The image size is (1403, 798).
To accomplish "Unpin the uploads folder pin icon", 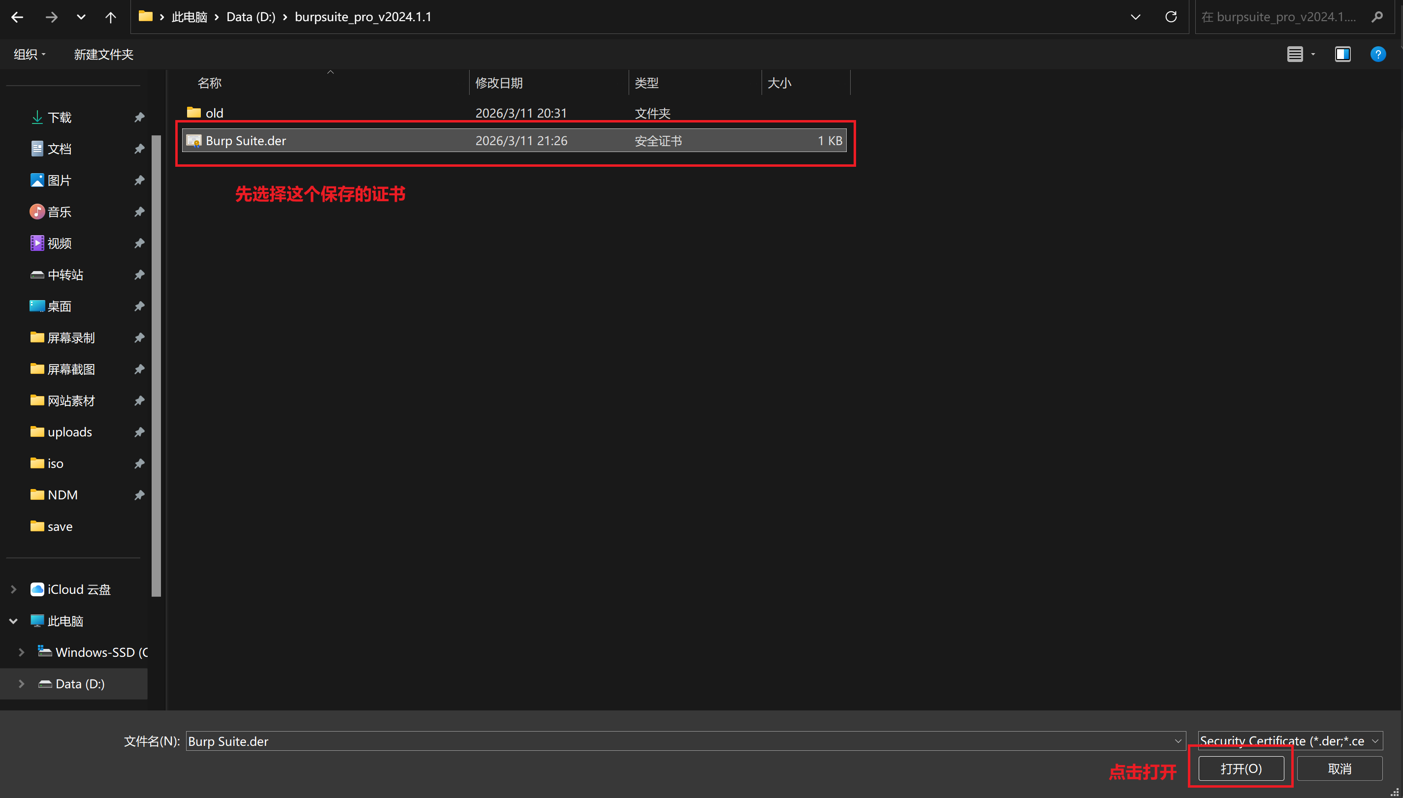I will coord(139,432).
